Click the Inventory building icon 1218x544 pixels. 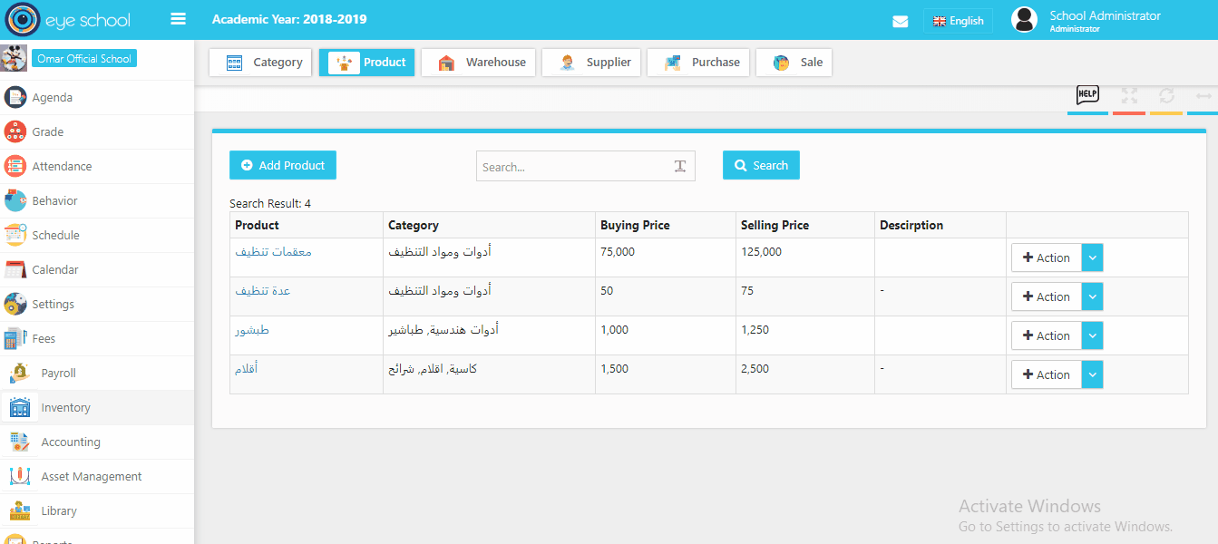click(20, 407)
